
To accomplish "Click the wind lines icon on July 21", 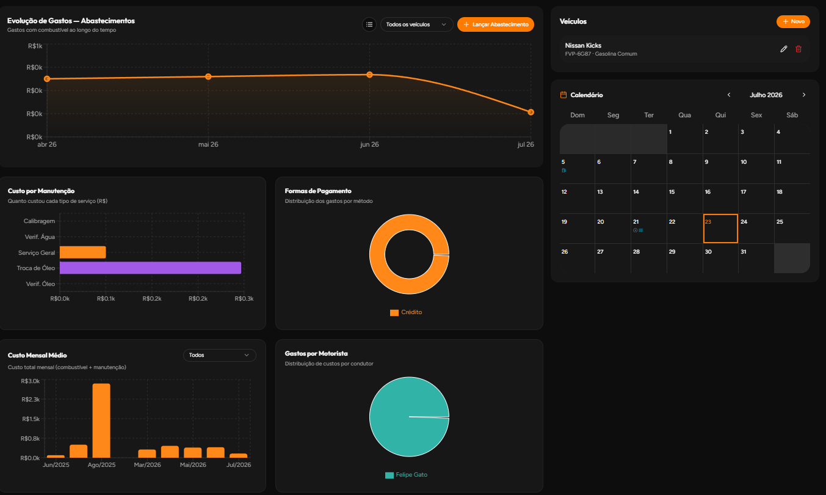I will pyautogui.click(x=641, y=230).
